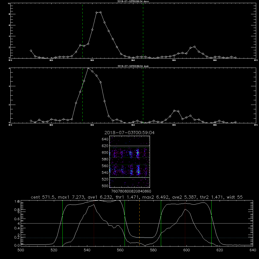Click the "0.0" label on bottom plot y-axis
This screenshot has height=259, width=259.
pos(17,246)
